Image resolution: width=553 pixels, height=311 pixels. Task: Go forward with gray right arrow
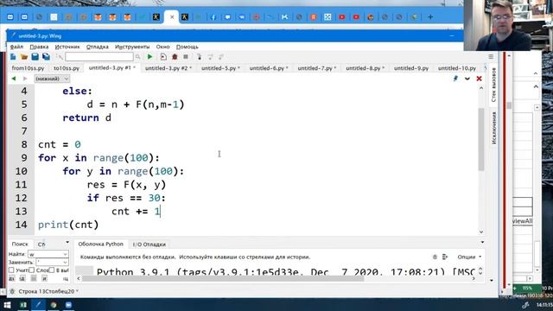pyautogui.click(x=25, y=79)
